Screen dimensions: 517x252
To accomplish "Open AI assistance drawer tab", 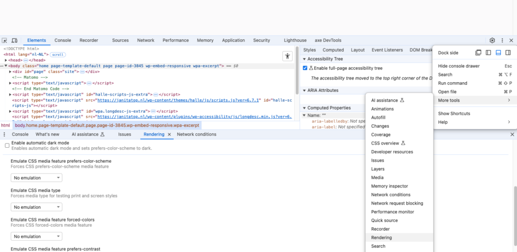I will coord(88,134).
